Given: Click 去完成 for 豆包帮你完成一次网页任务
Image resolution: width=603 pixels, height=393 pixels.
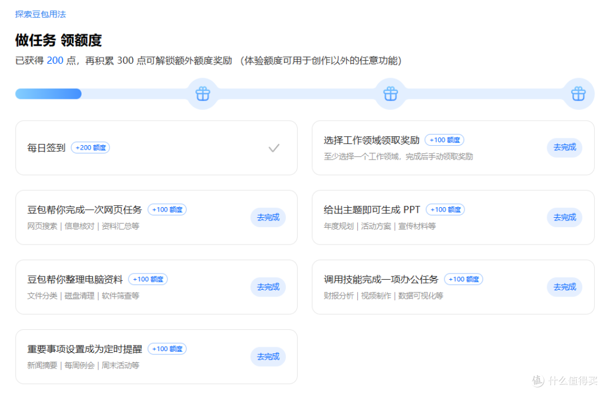Looking at the screenshot, I should [268, 217].
